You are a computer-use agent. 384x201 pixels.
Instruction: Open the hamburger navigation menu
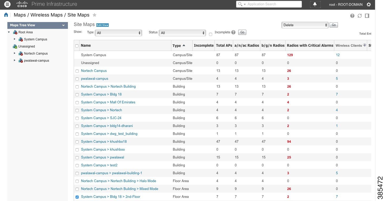tap(7, 4)
